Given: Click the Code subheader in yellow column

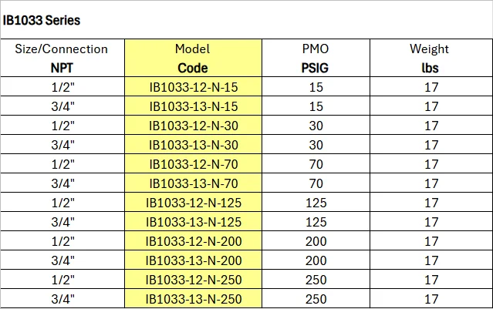Looking at the screenshot, I should tap(193, 68).
